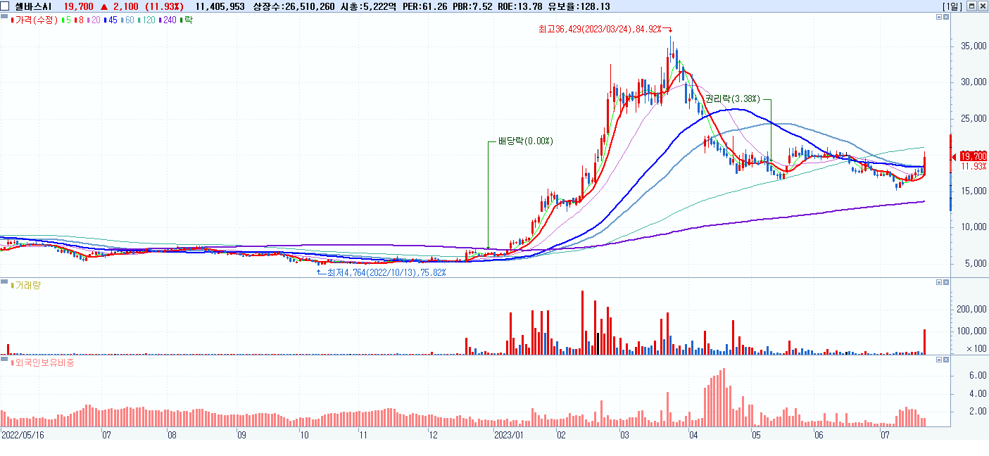Click the 락 legend entry

pos(186,20)
